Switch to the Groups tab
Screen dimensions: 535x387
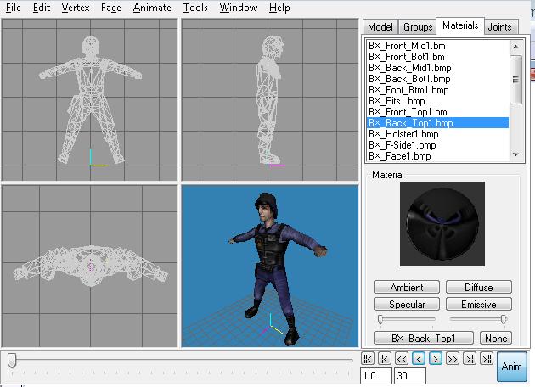(418, 27)
